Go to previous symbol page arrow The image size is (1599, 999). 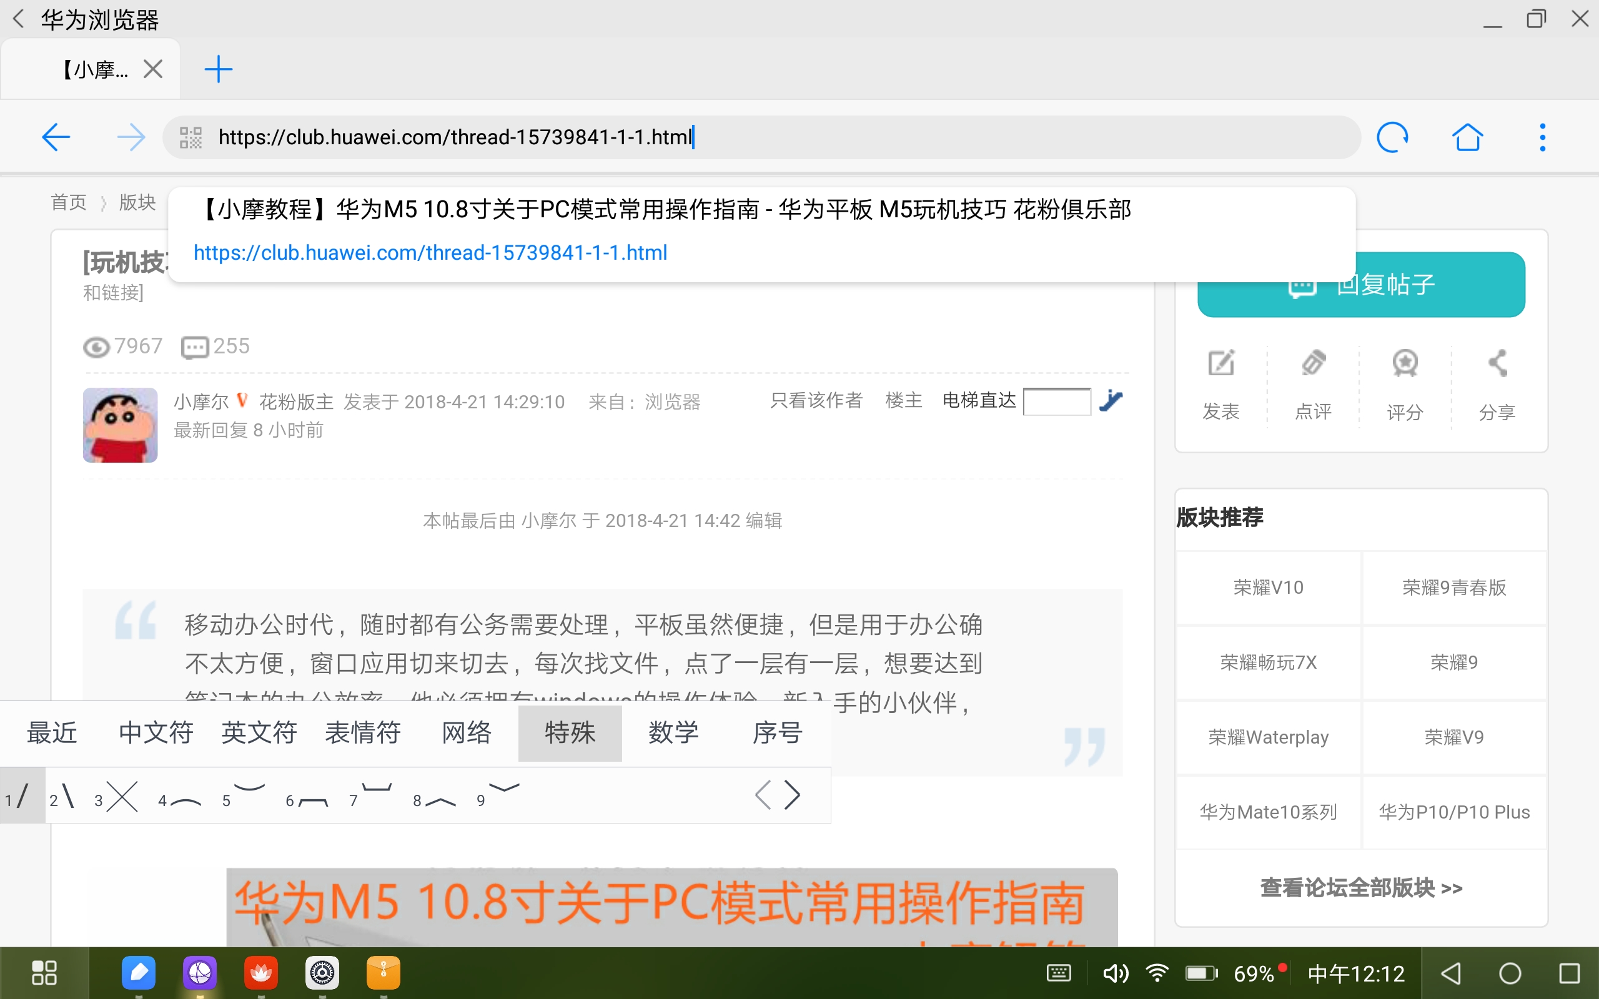coord(763,795)
